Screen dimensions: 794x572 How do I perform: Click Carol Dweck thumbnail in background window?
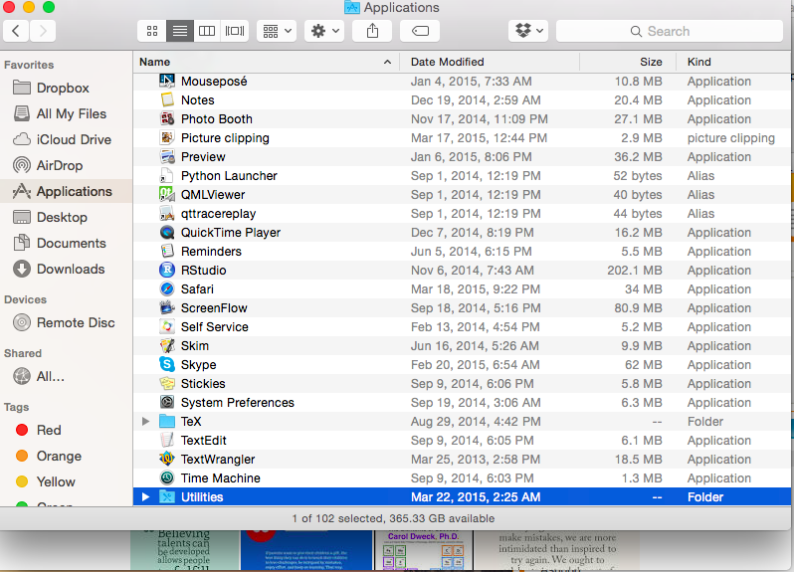tap(423, 551)
